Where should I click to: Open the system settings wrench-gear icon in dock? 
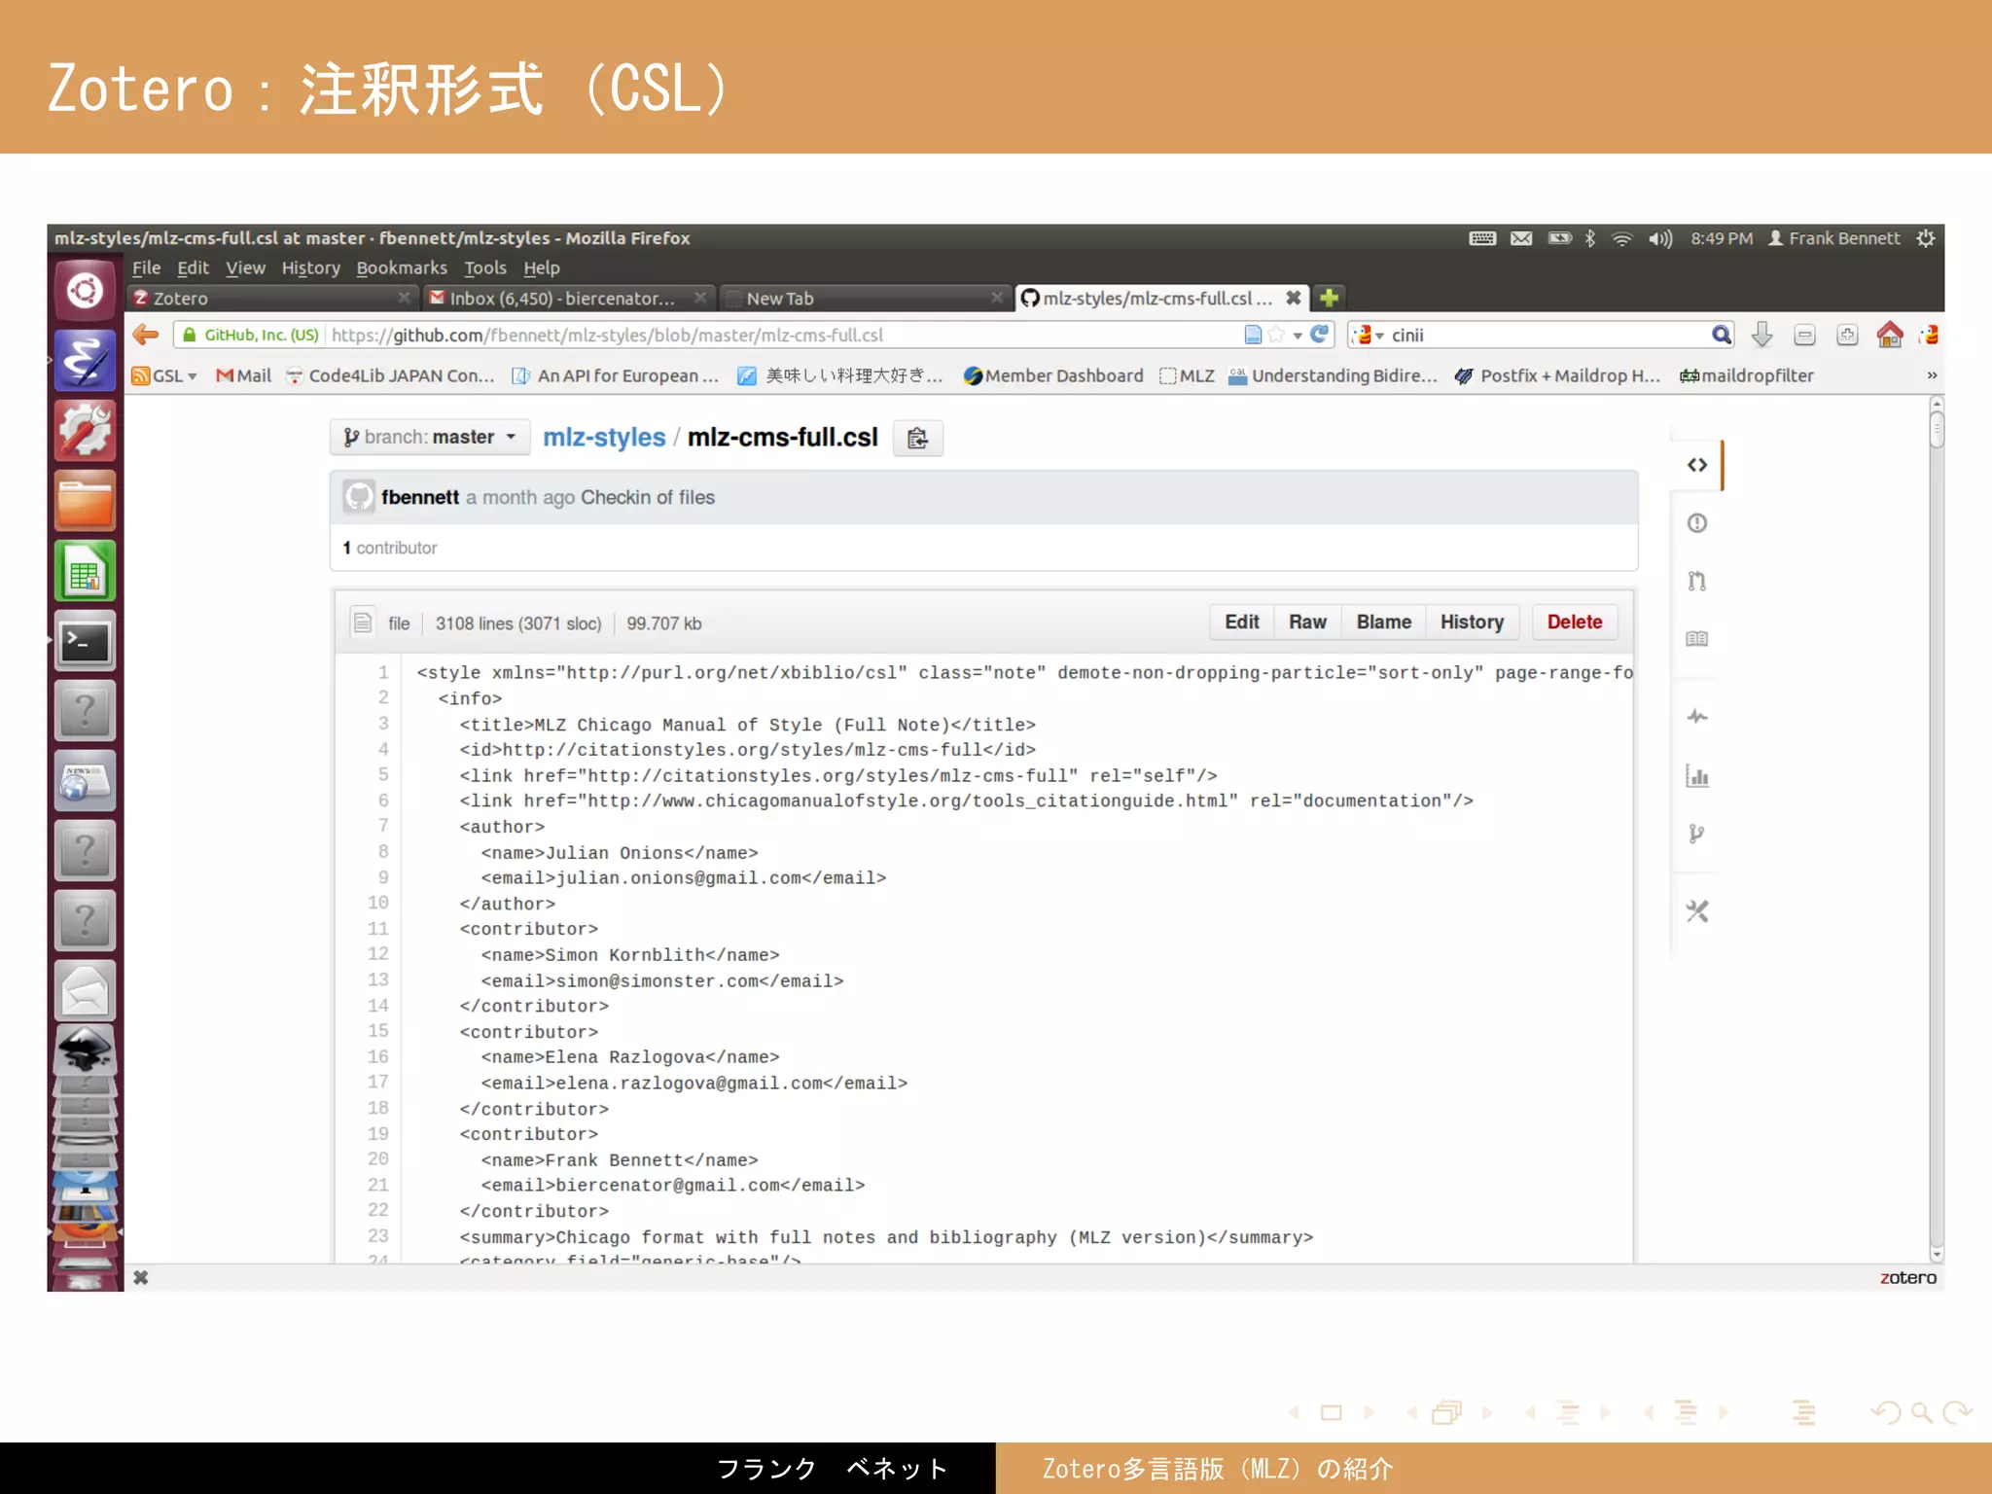(85, 431)
